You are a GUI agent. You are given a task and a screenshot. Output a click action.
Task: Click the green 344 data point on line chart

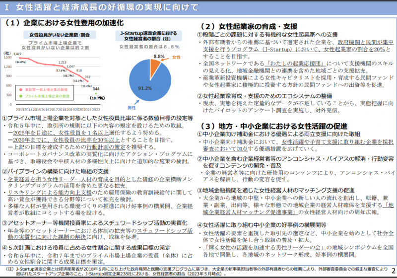pyautogui.click(x=96, y=94)
